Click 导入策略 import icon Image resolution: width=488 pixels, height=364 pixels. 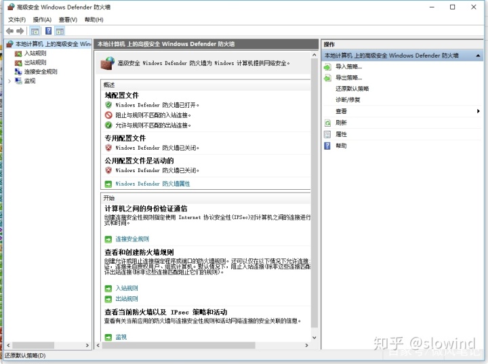(x=327, y=66)
